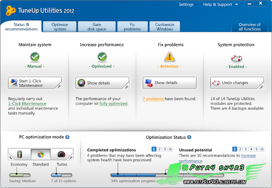Click the info icon beside Optimization Status

[x=189, y=137]
